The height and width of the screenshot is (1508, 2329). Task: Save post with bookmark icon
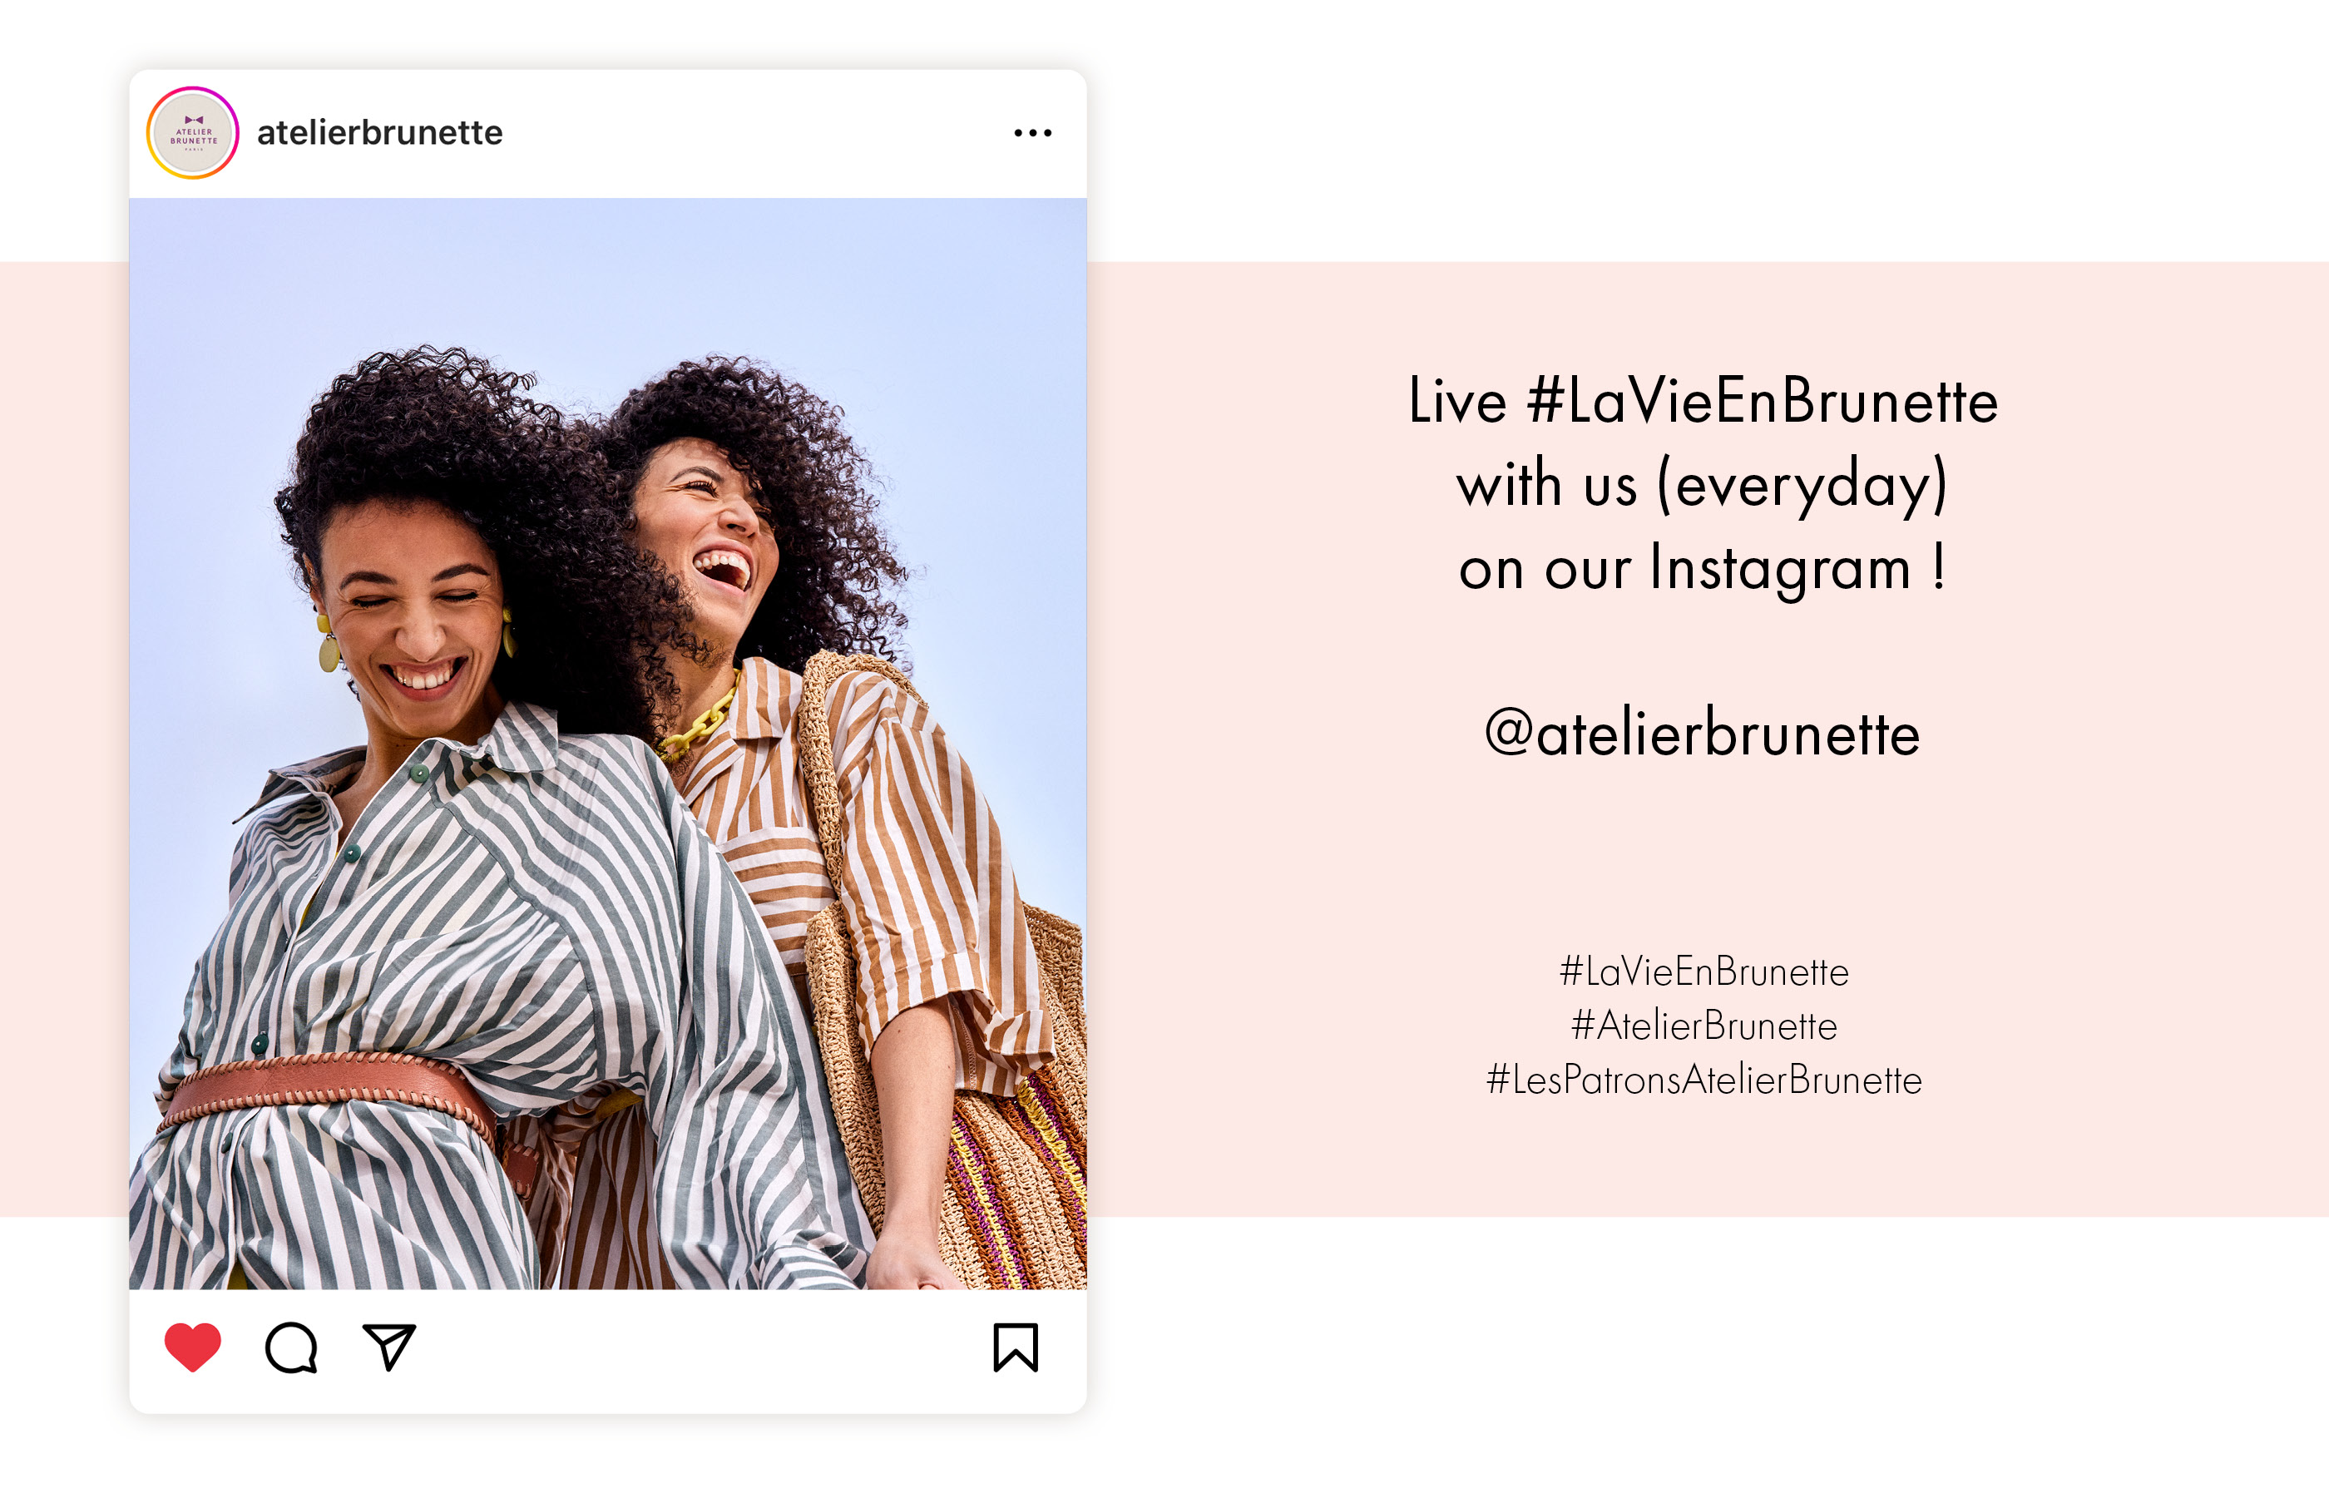pyautogui.click(x=1016, y=1347)
